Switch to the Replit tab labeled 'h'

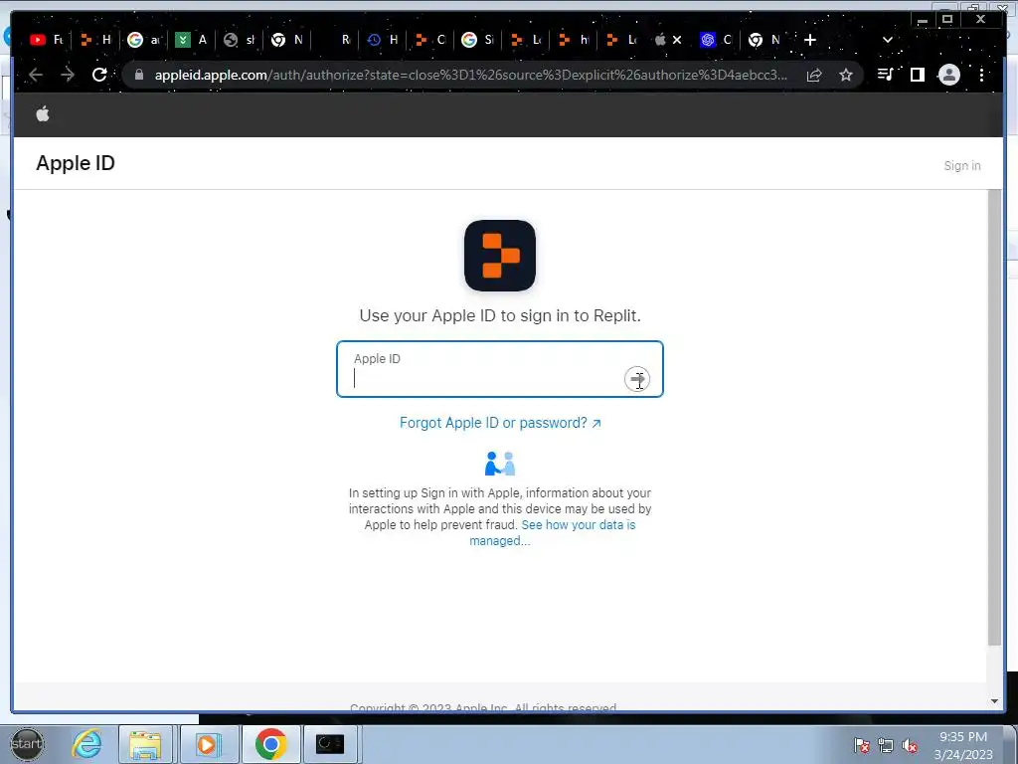[574, 40]
